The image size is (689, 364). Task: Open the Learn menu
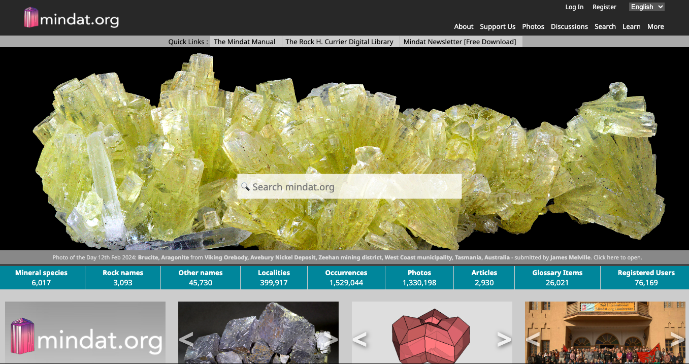coord(631,26)
